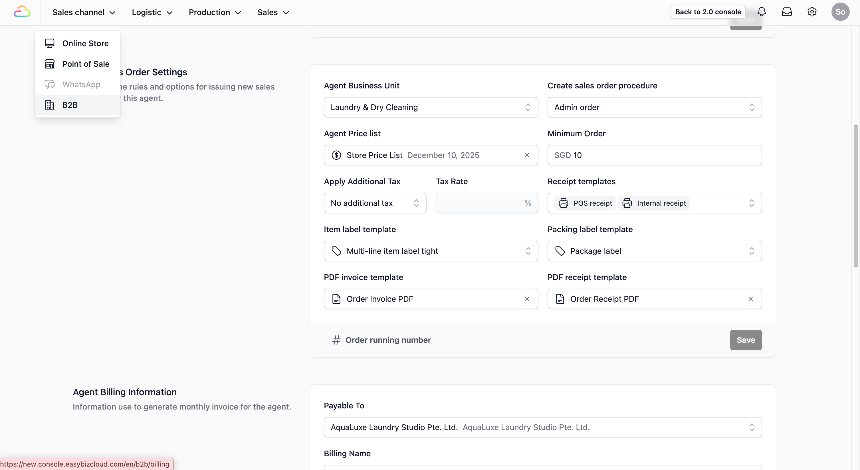Expand the Agent Business Unit dropdown
The image size is (860, 470).
coord(431,108)
